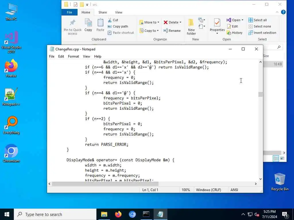Click the Copy icon in Explorer ribbon
The image size is (294, 220).
point(88,25)
